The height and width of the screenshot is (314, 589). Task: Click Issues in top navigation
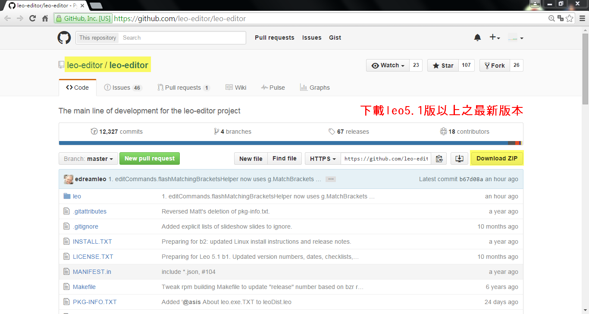point(312,38)
